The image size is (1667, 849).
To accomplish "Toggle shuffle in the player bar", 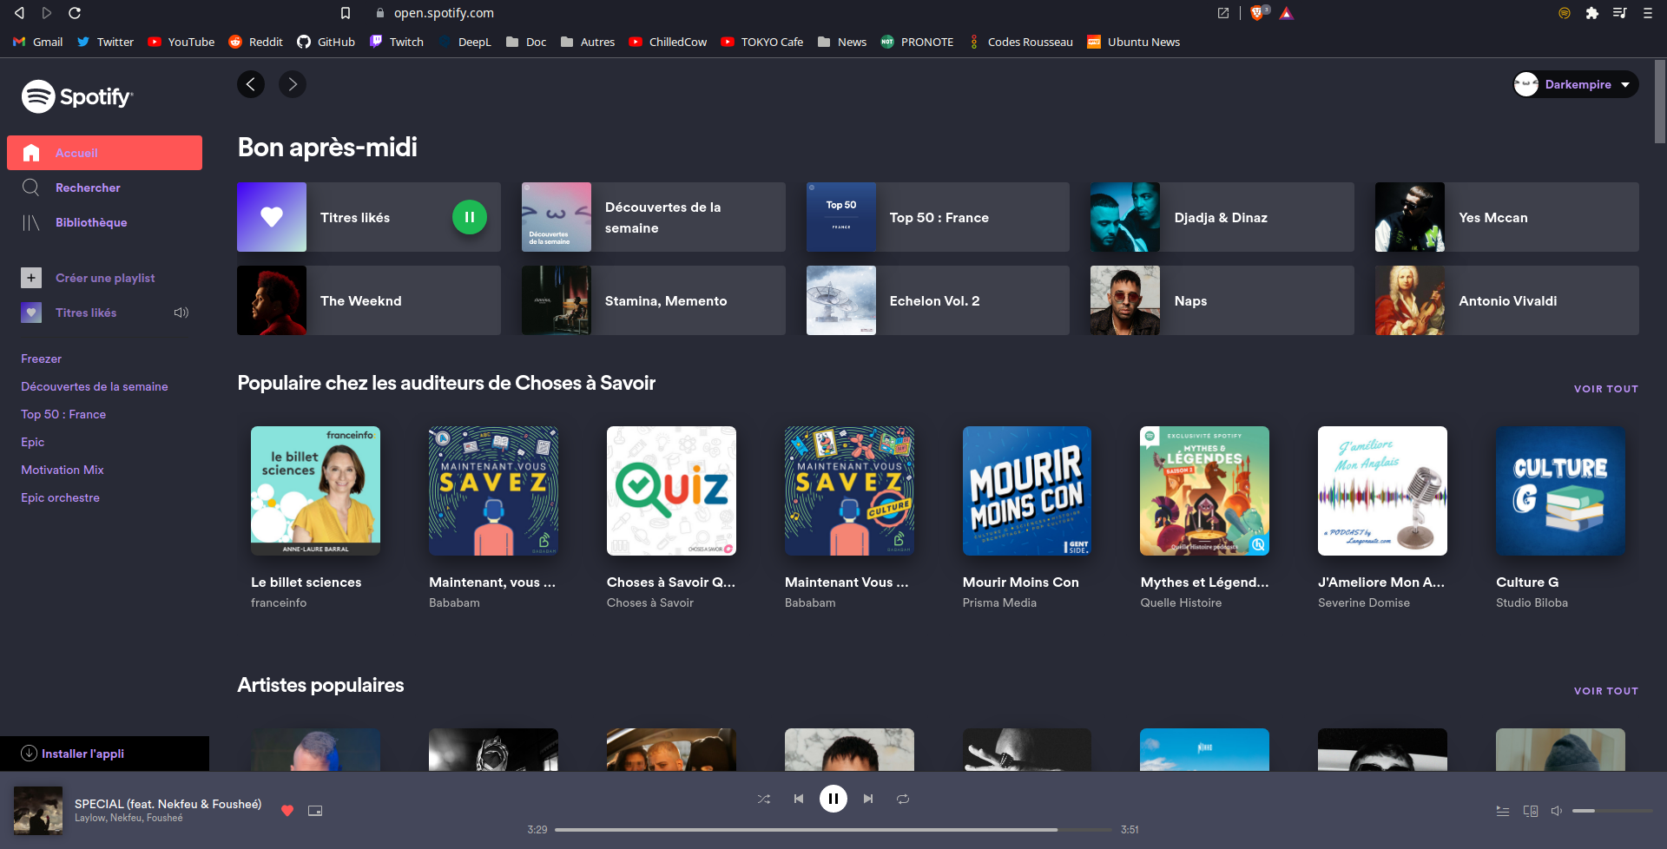I will tap(764, 799).
